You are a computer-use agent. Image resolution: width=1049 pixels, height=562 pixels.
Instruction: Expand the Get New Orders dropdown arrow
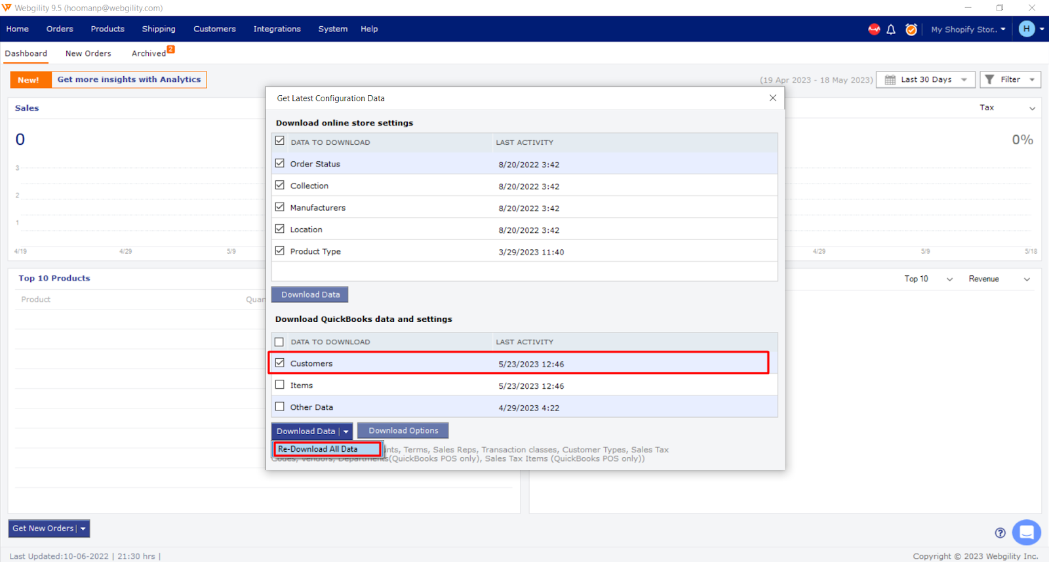[83, 529]
